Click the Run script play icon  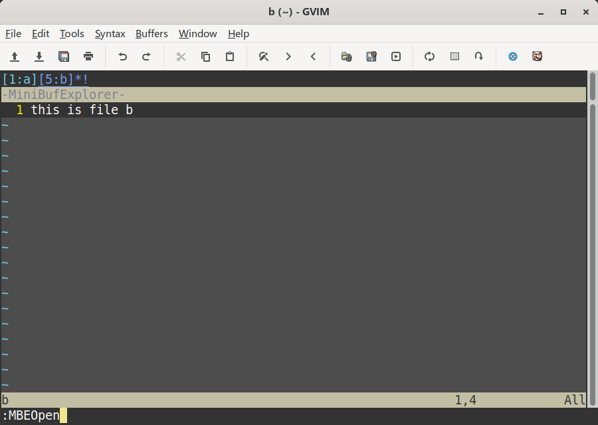(396, 56)
